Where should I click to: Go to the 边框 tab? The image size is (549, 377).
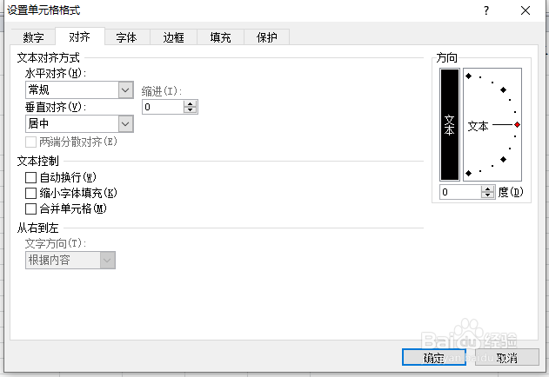(174, 37)
